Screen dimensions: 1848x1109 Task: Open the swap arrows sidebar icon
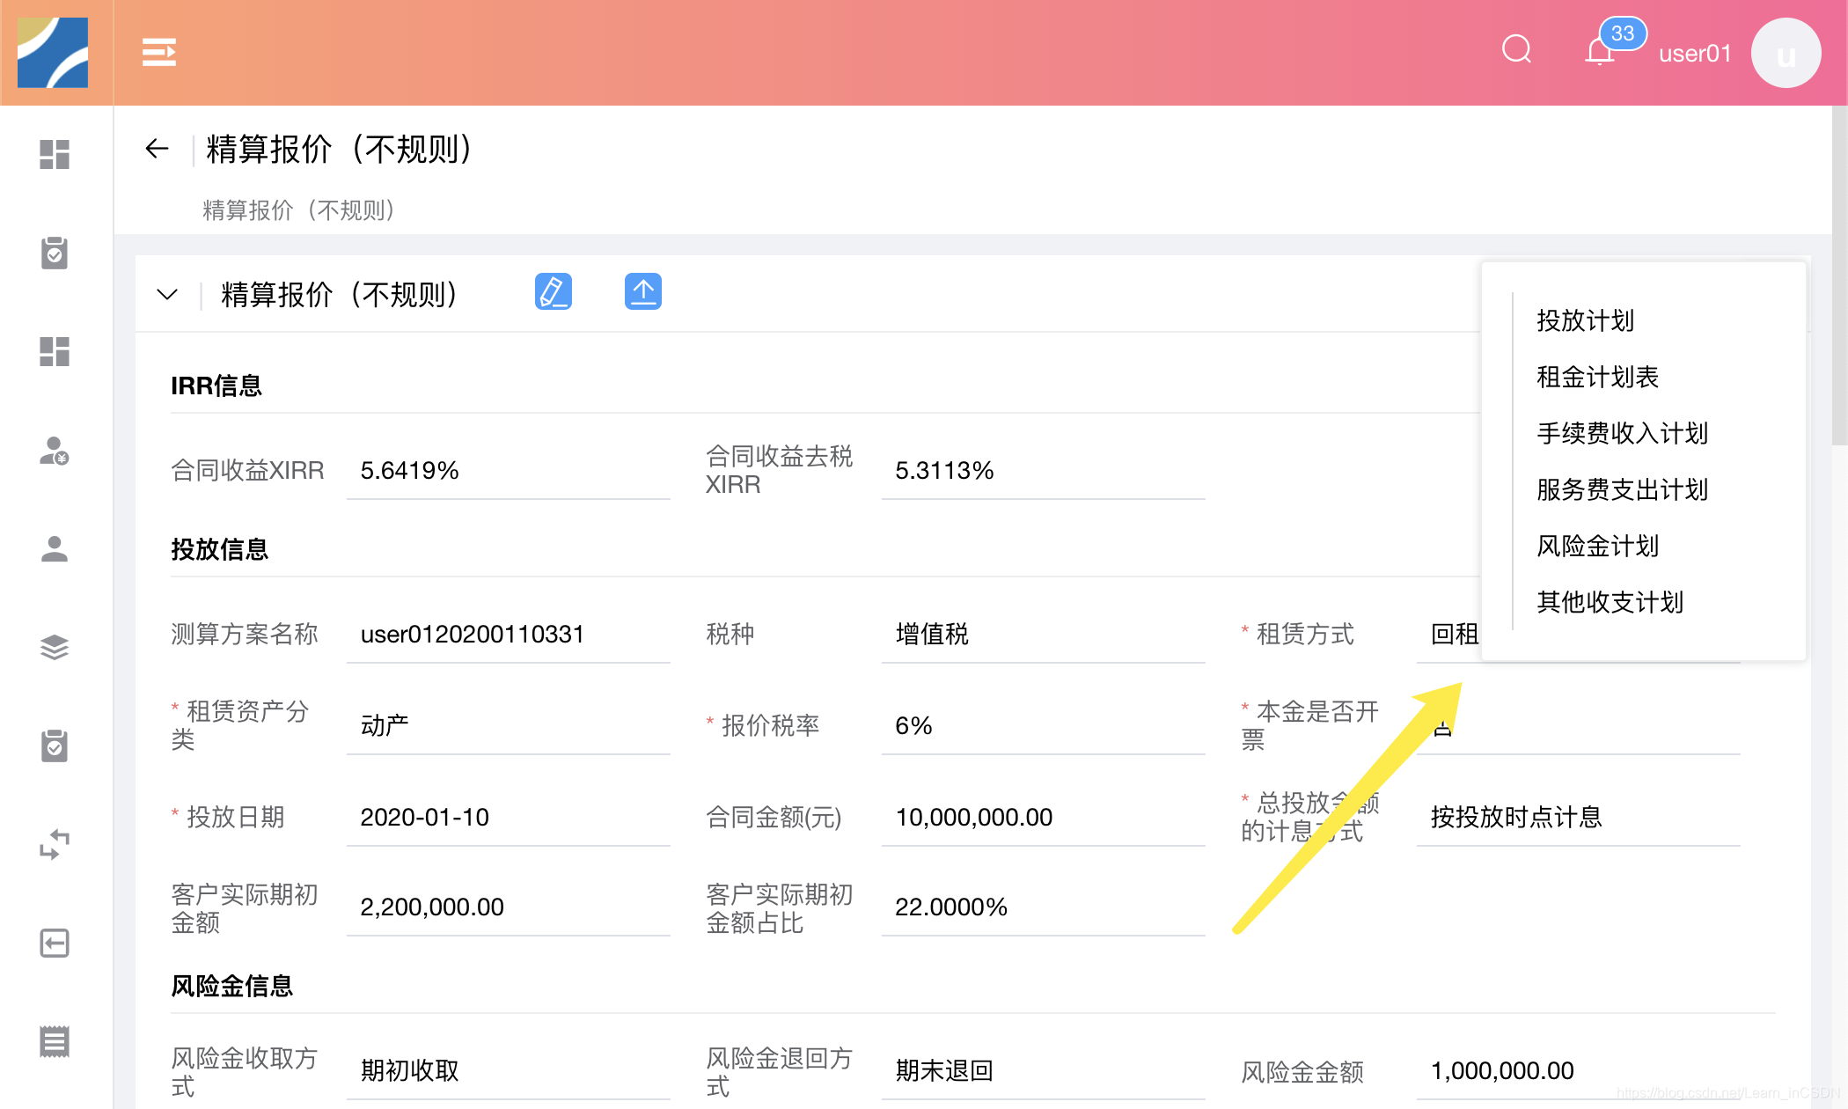pyautogui.click(x=55, y=845)
